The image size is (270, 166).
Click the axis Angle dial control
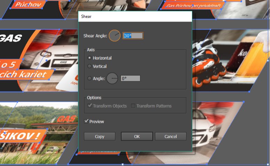(x=112, y=78)
